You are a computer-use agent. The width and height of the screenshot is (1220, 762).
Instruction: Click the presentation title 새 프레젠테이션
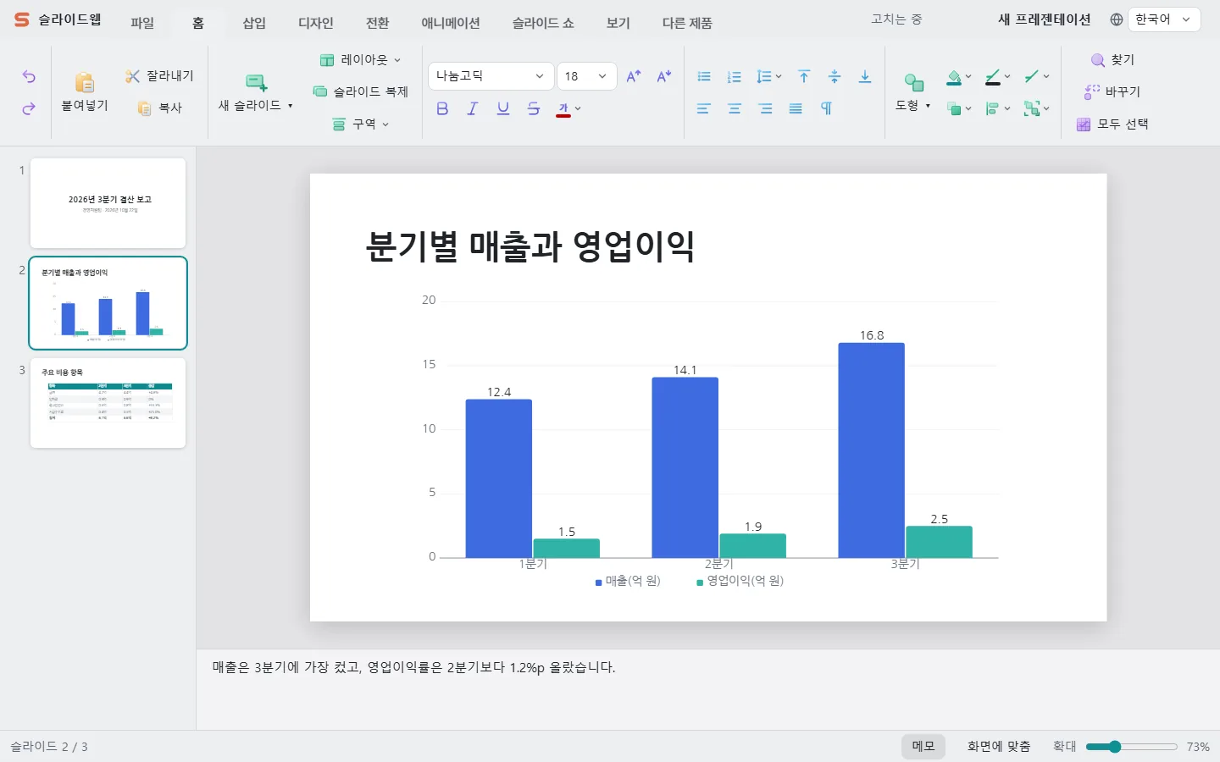coord(1045,19)
